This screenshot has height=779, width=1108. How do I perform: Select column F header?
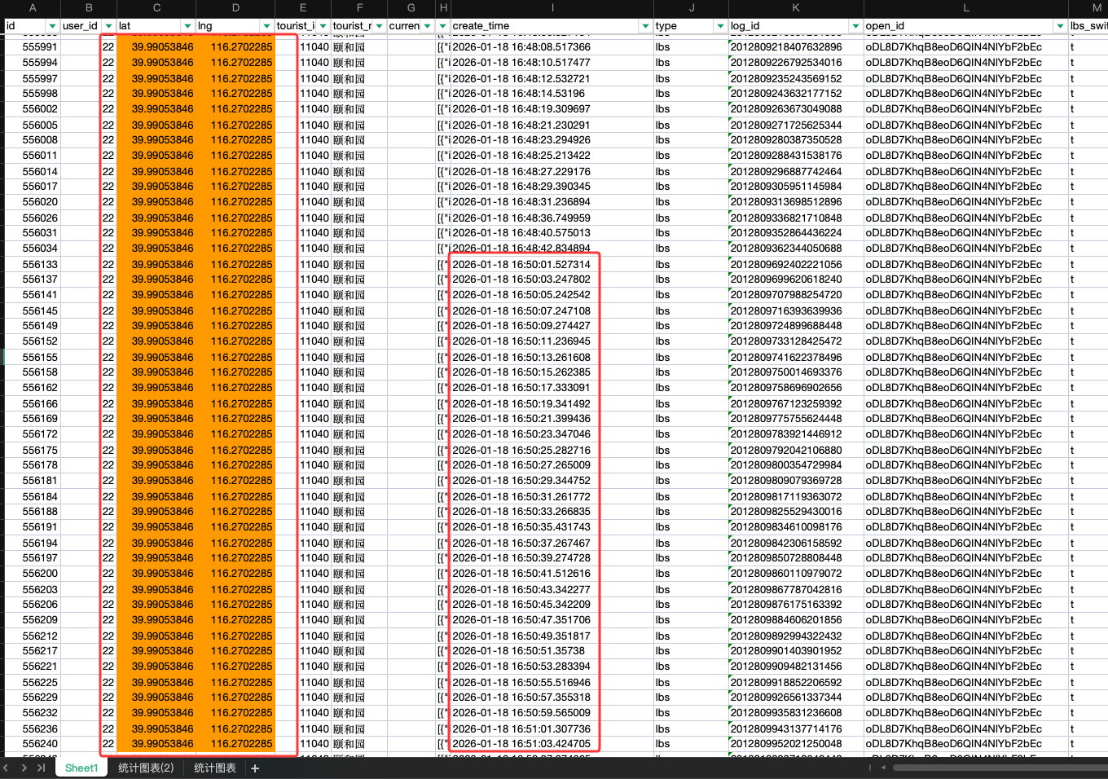(359, 7)
